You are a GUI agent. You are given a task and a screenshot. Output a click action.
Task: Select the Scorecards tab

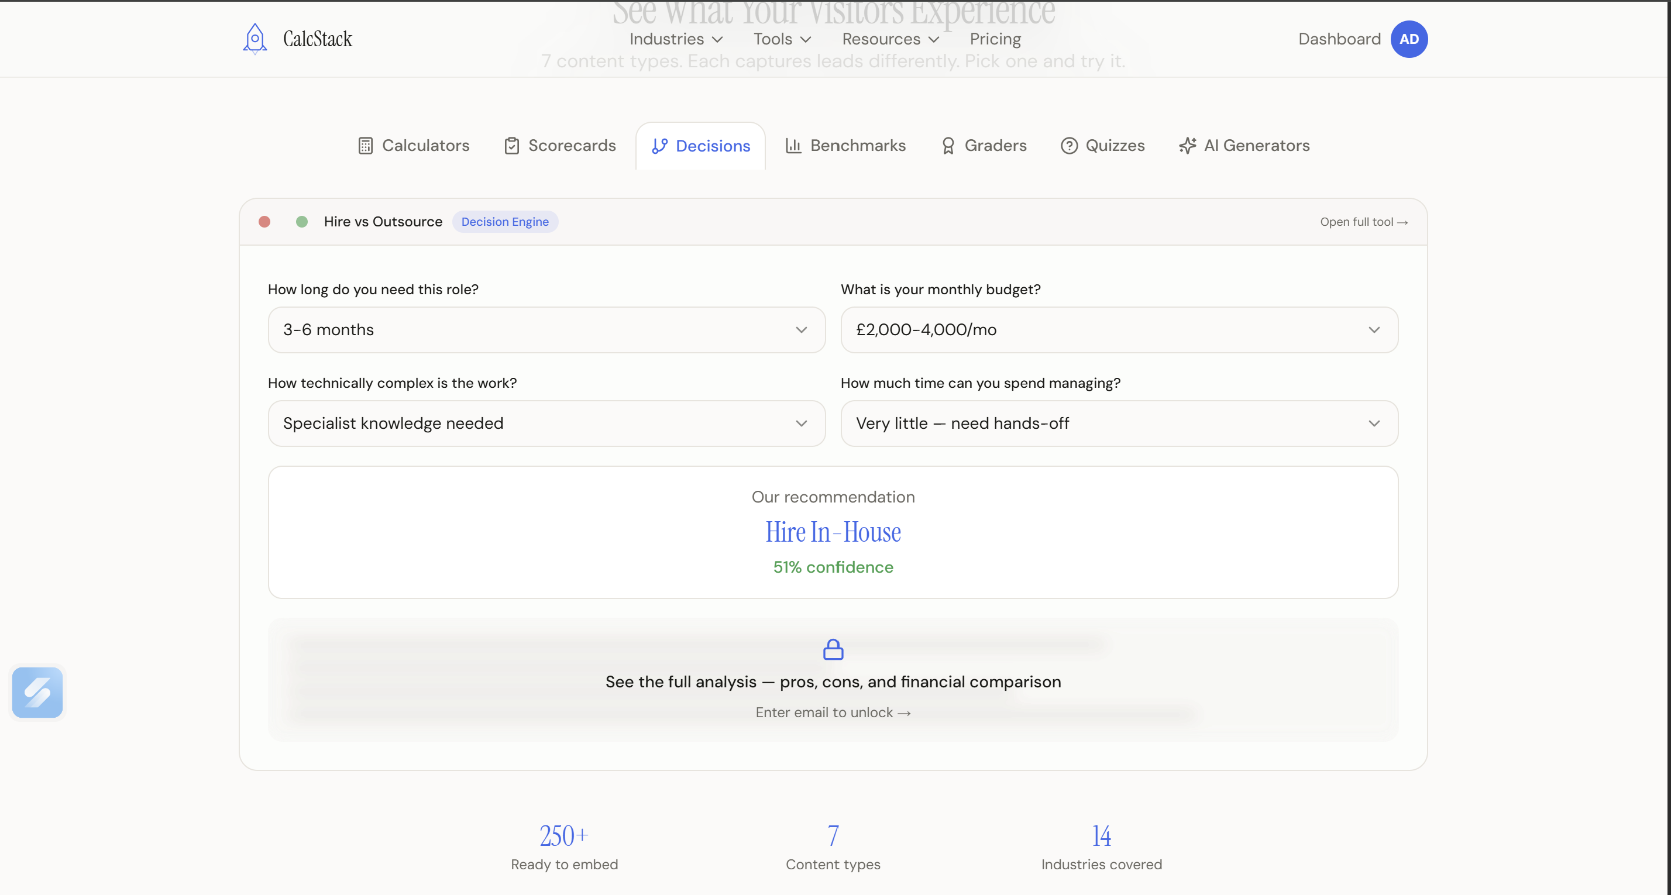click(x=560, y=146)
